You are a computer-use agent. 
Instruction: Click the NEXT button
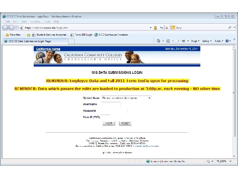[x=109, y=123]
